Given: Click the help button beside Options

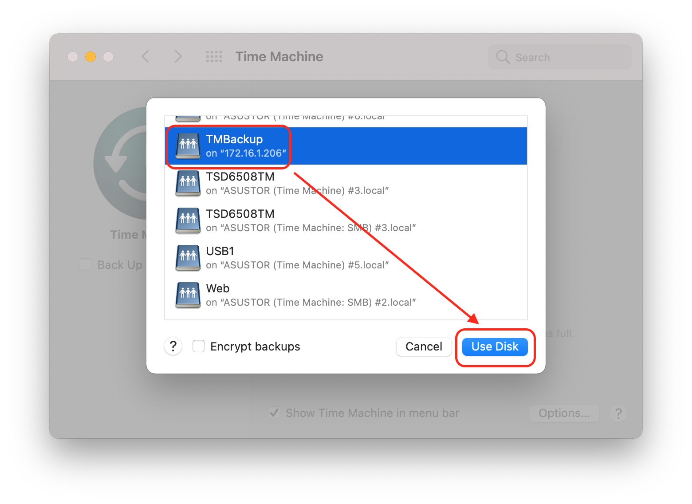Looking at the screenshot, I should coord(618,413).
